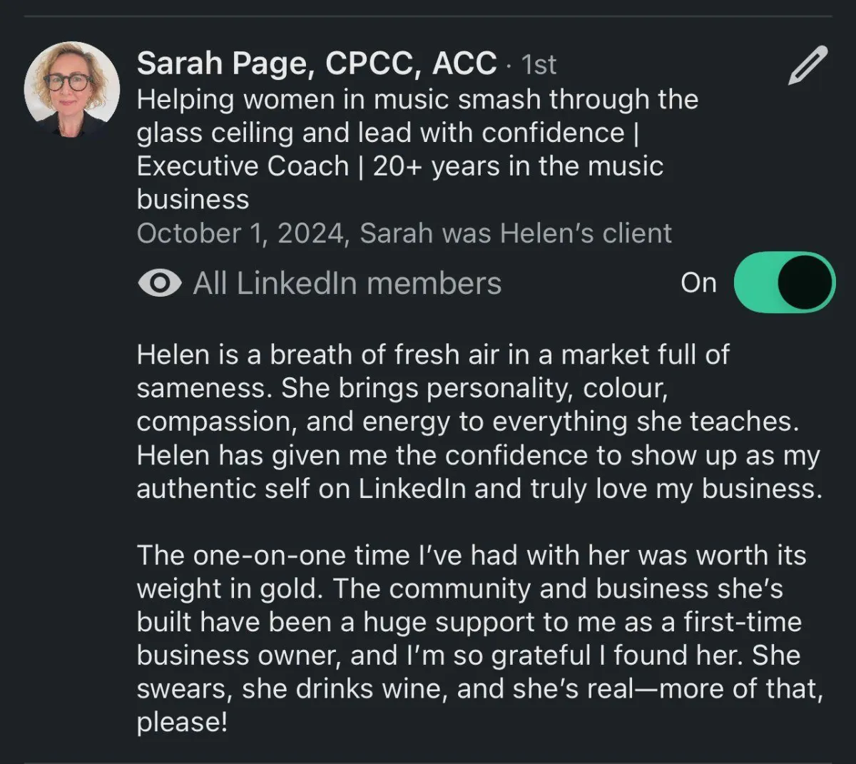
Task: Click the paragraph starting The one-on-one time
Action: coord(471,556)
